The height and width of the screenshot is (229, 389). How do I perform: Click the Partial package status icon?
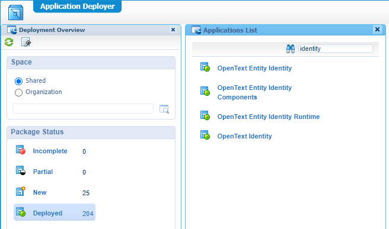click(x=21, y=170)
